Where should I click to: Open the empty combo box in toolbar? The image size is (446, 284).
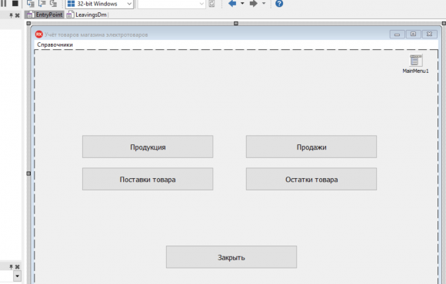click(171, 4)
